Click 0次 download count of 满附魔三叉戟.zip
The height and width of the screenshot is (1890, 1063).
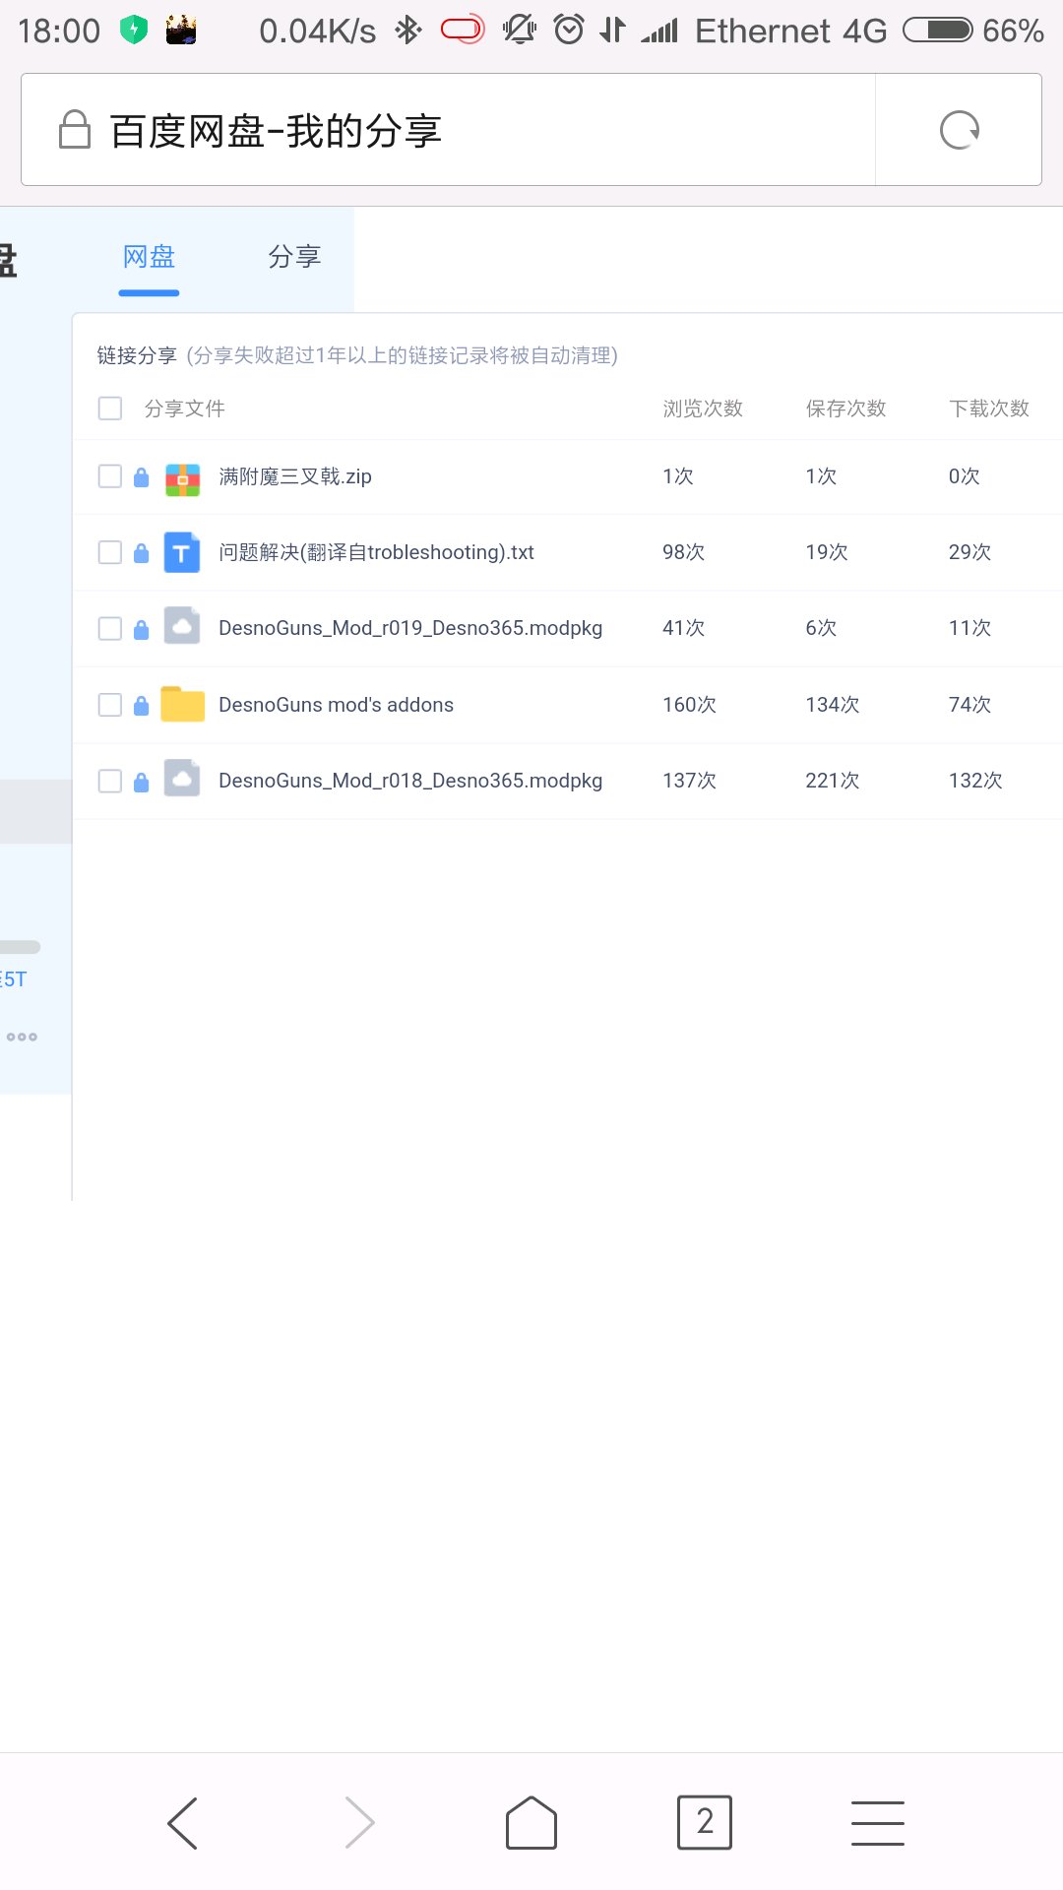[x=964, y=476]
